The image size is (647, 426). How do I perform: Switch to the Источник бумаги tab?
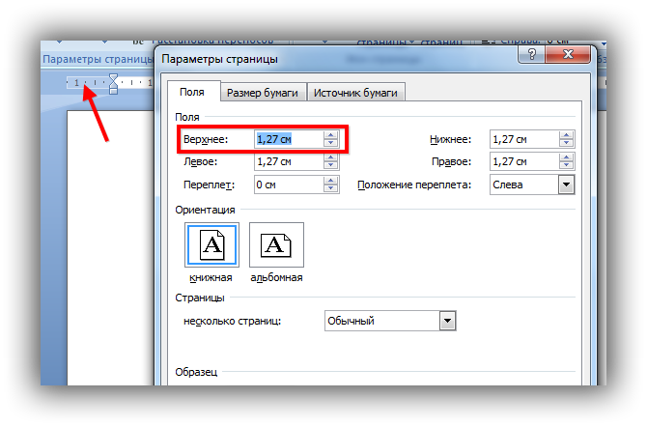355,93
